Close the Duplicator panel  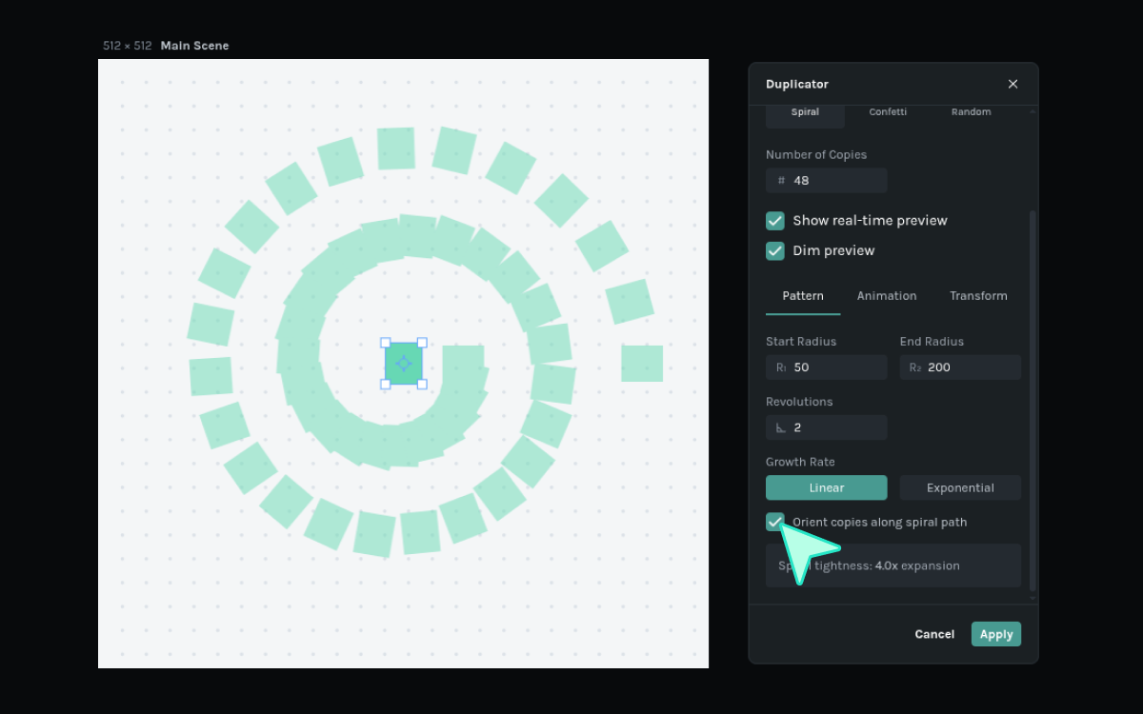point(1013,84)
